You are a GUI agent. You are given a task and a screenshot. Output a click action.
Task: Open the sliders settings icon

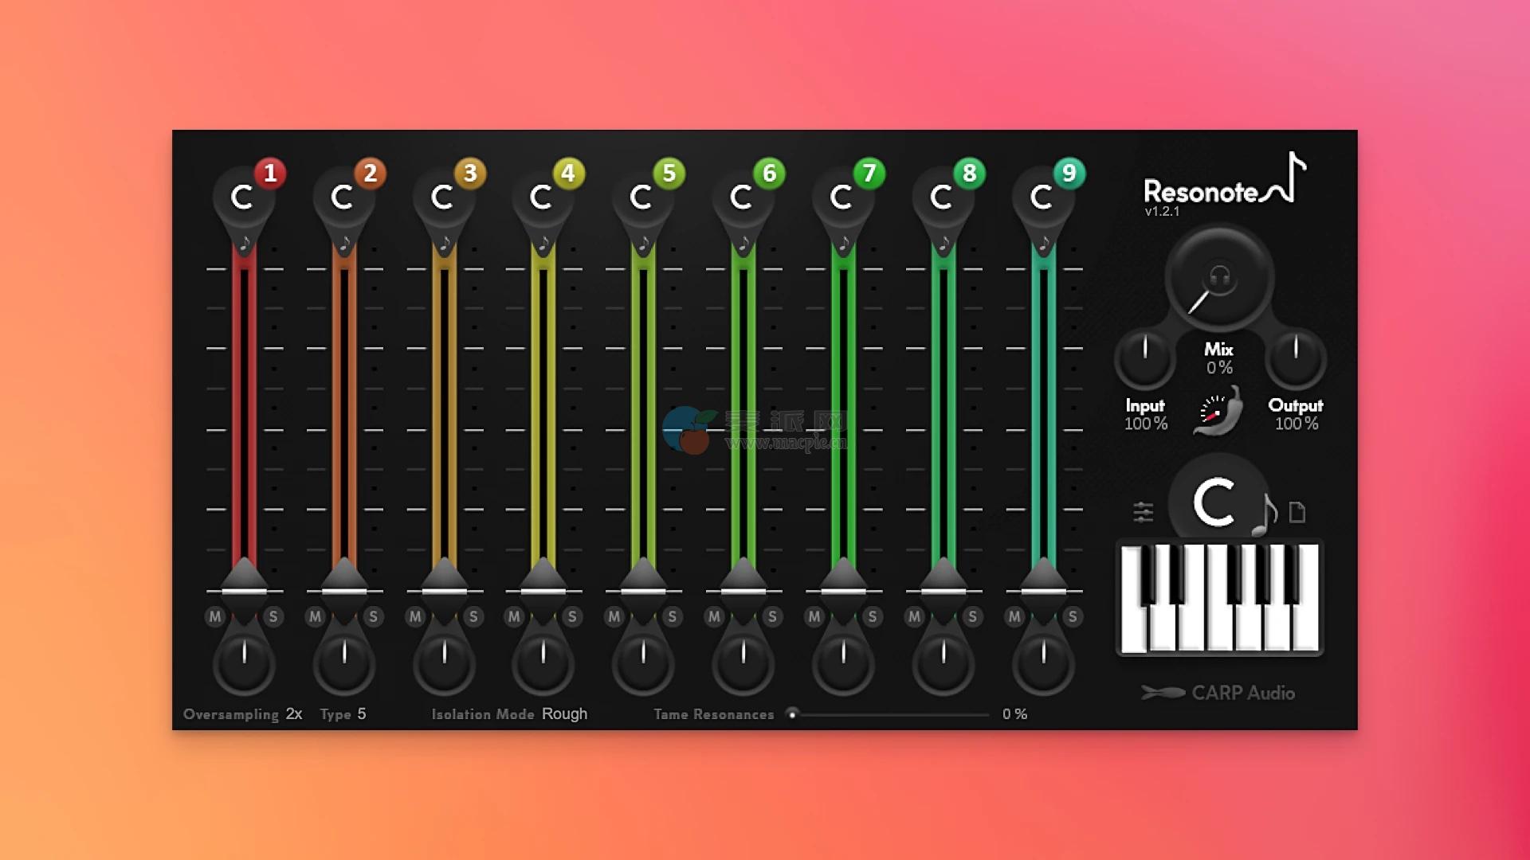[1143, 512]
